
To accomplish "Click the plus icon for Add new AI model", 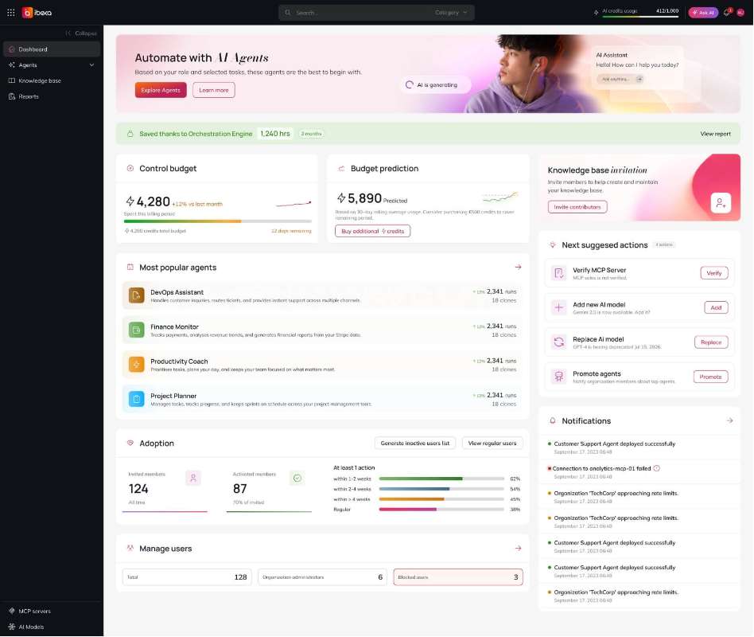I will [559, 307].
